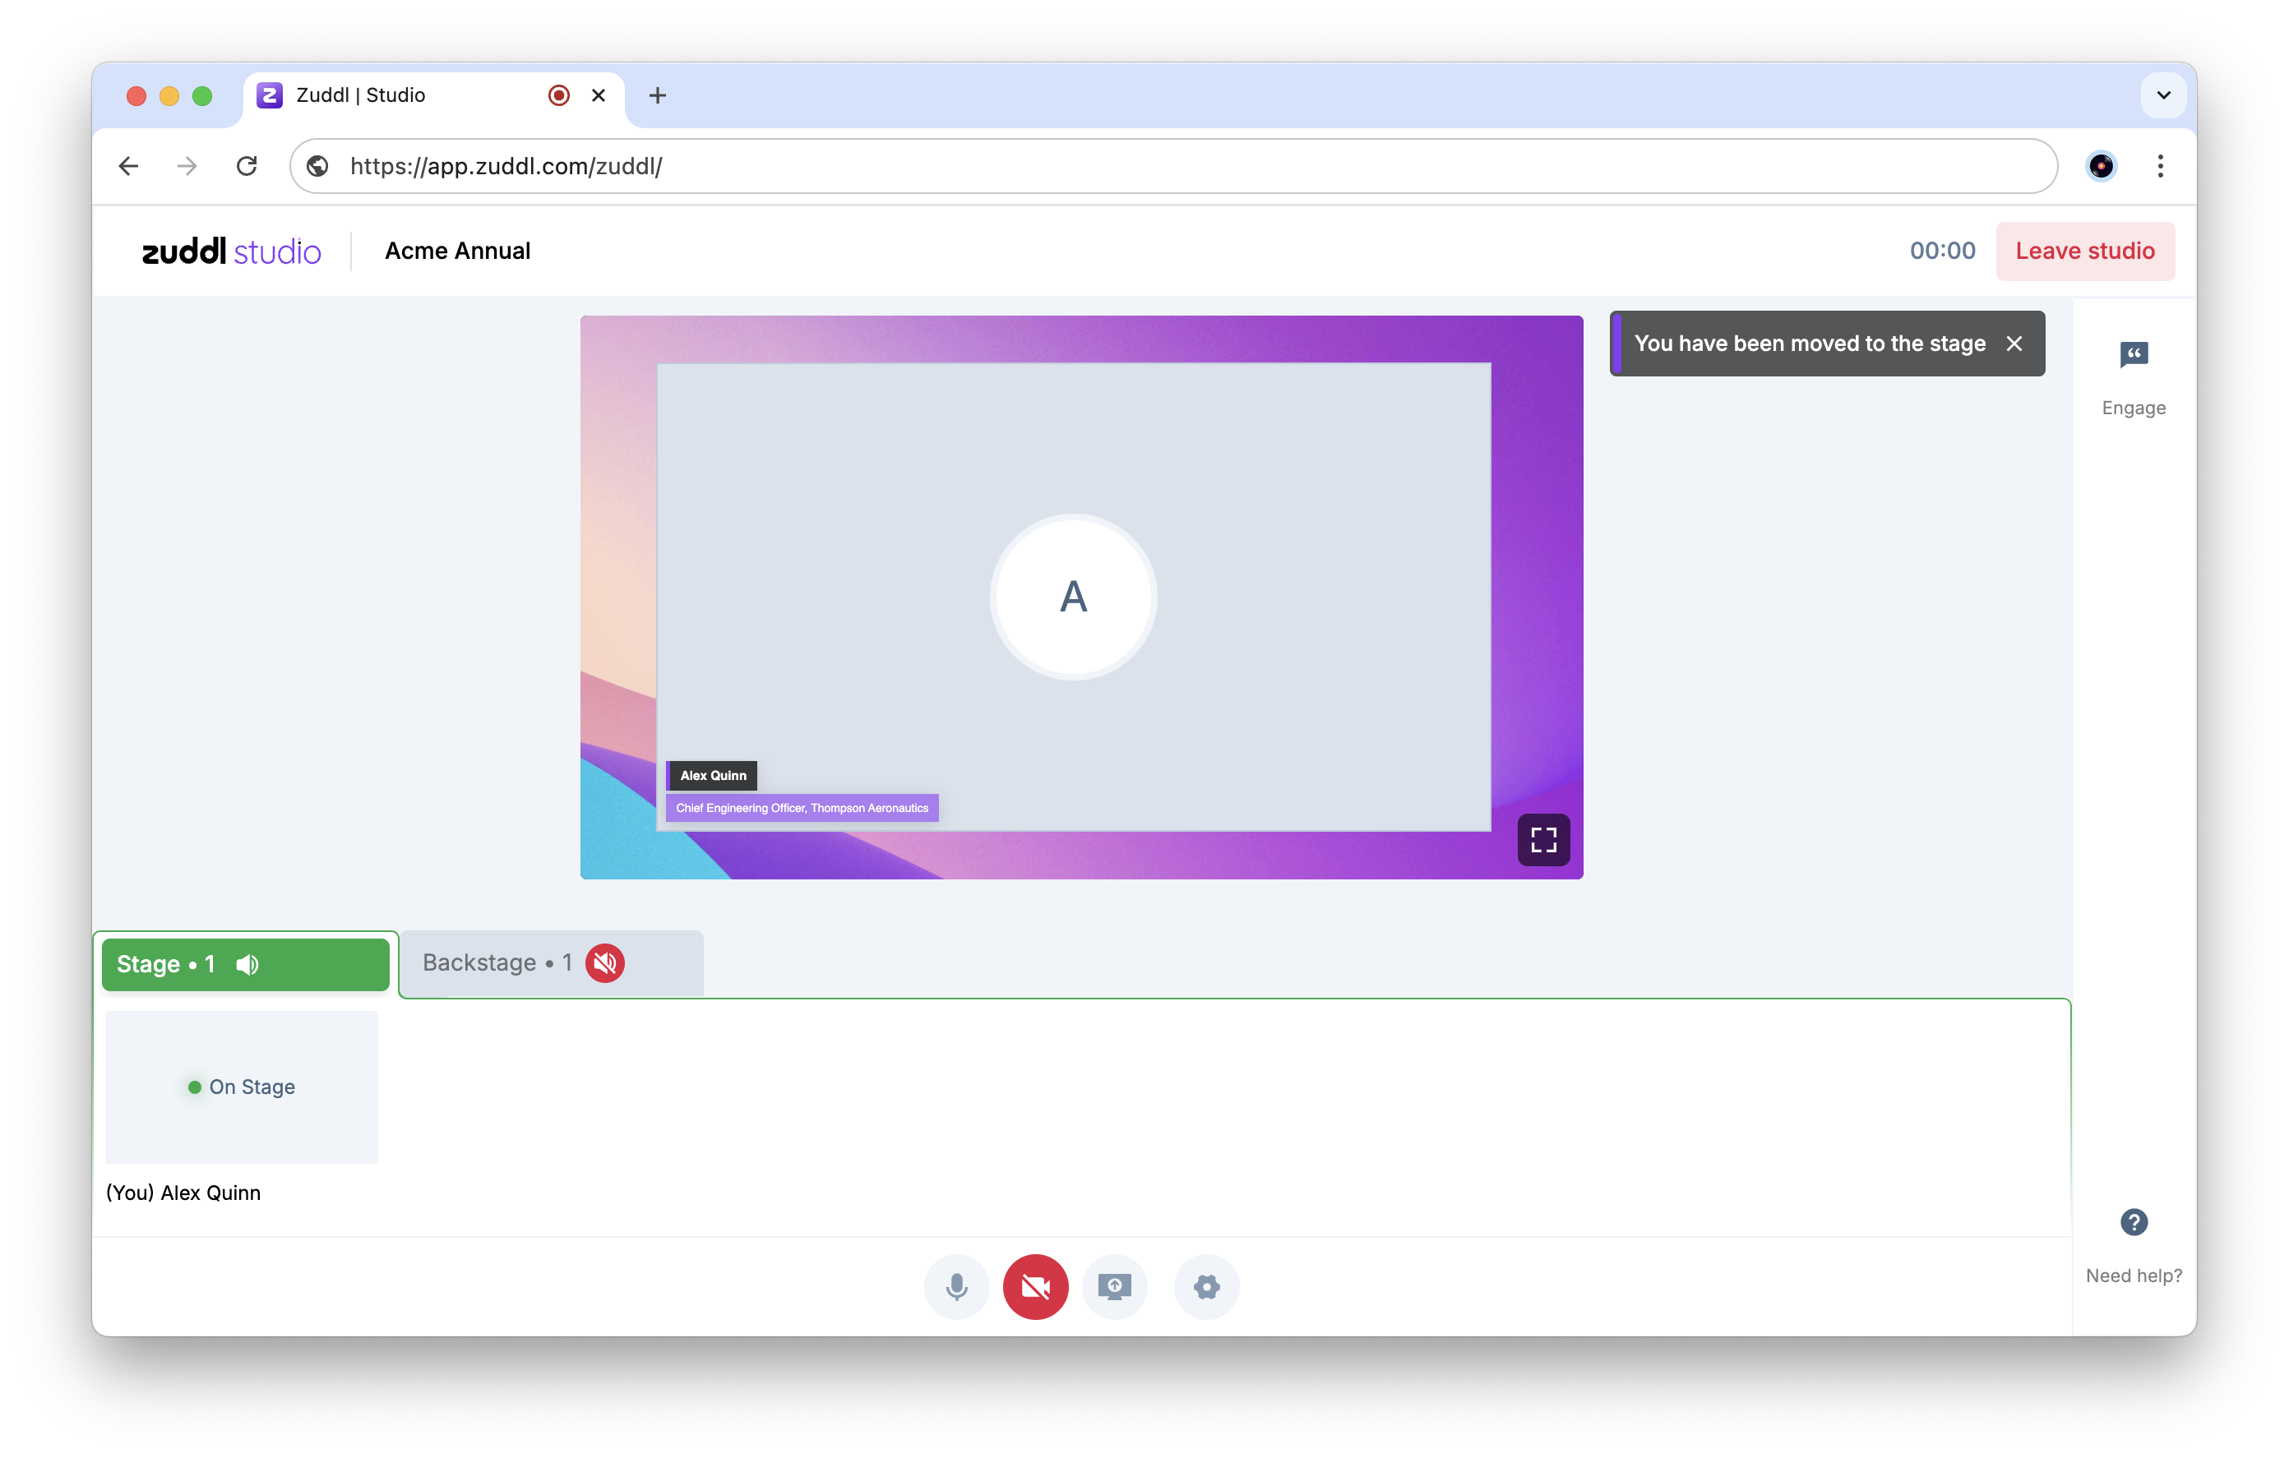Open studio settings gear
This screenshot has height=1458, width=2289.
click(1206, 1287)
